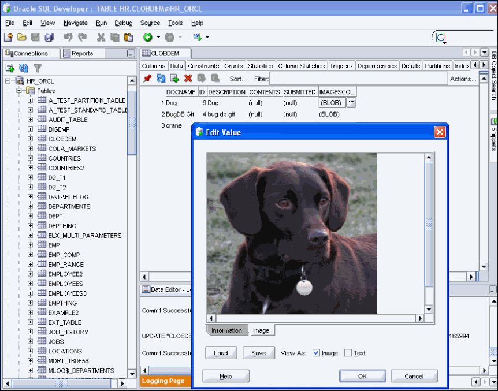The width and height of the screenshot is (498, 391).
Task: Click the Insert Row icon in Data tab
Action: (x=174, y=79)
